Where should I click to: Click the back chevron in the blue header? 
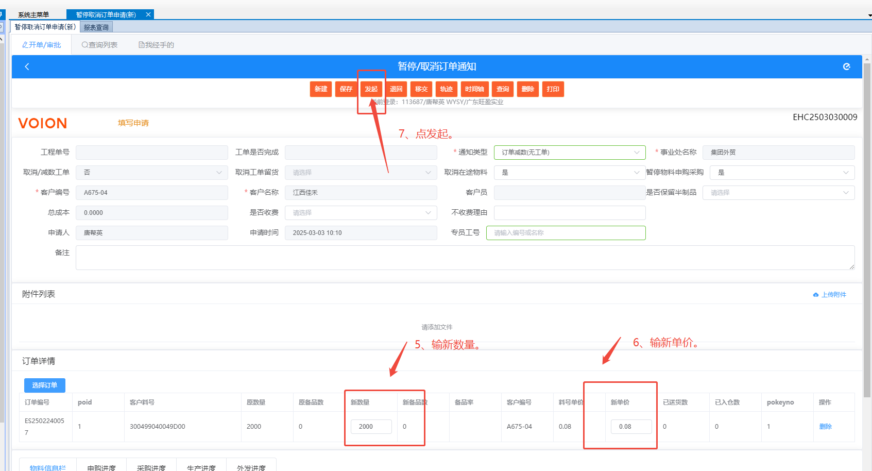(27, 66)
